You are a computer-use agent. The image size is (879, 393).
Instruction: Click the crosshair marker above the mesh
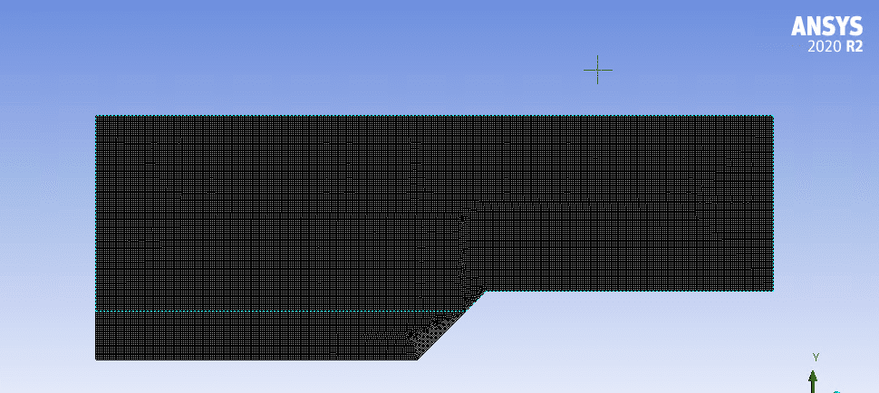(x=597, y=70)
